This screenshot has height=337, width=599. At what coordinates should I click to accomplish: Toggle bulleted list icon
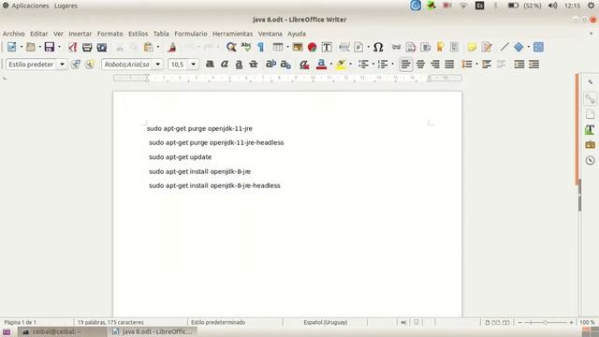363,65
